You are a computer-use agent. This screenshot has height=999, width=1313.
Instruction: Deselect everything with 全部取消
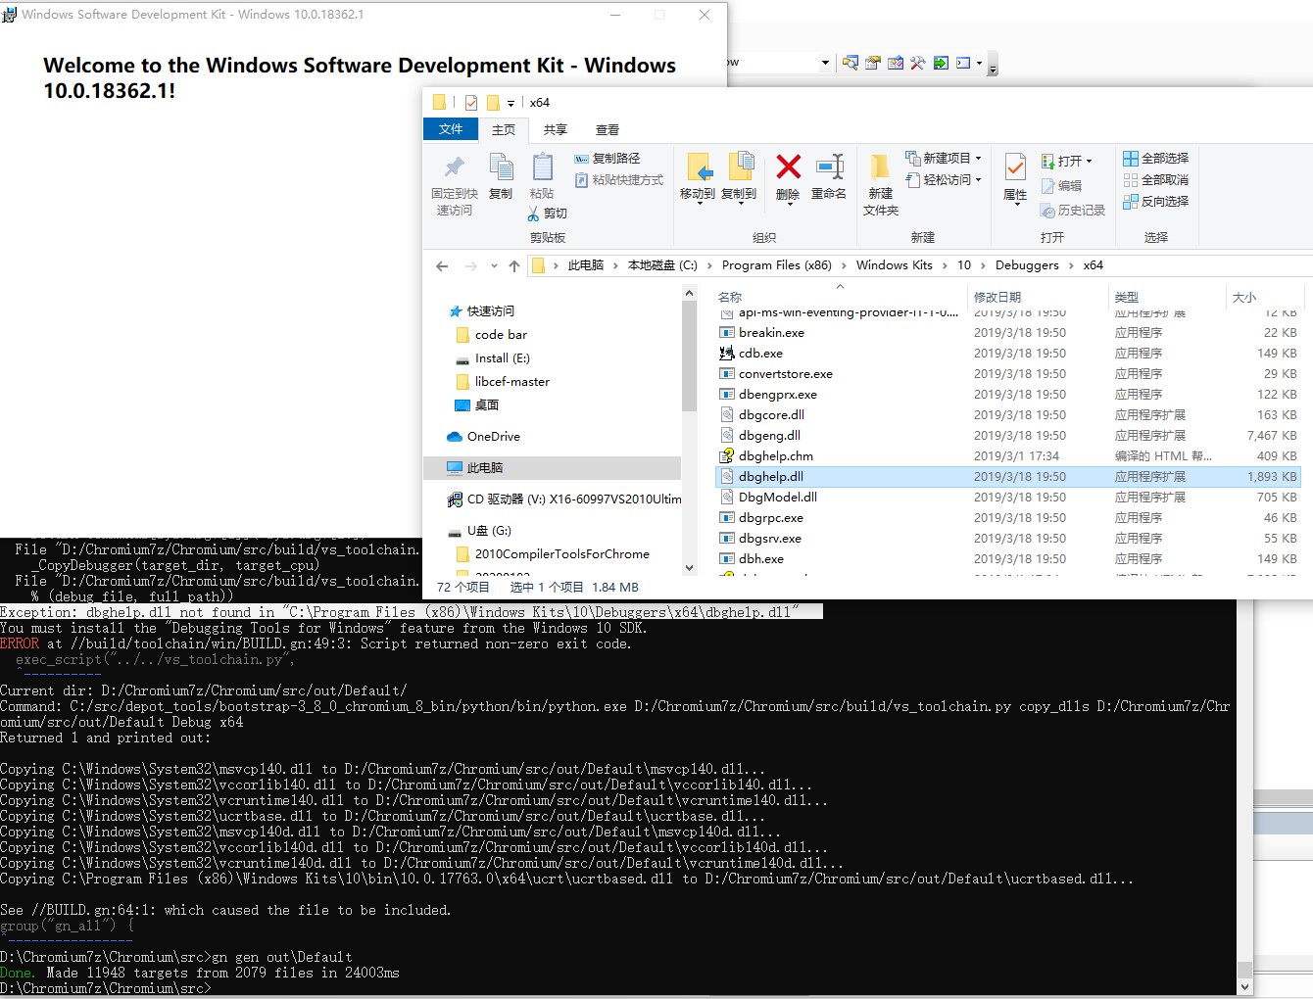coord(1156,180)
